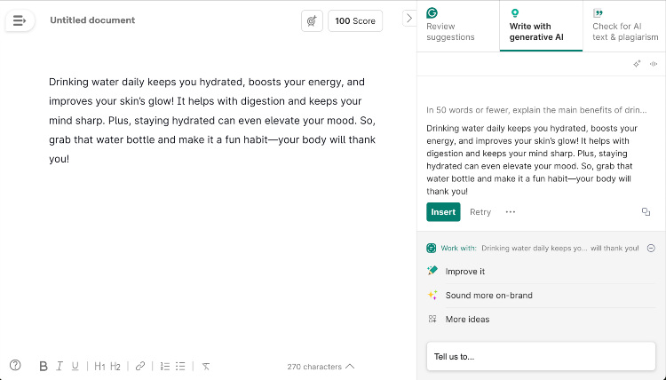The height and width of the screenshot is (380, 666).
Task: Click the sparkle prompts icon in the AI panel
Action: pyautogui.click(x=637, y=64)
